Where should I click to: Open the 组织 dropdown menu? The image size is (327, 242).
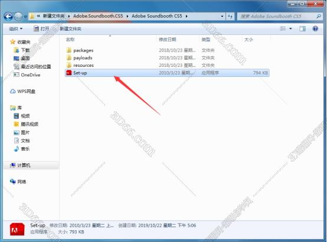coord(16,28)
